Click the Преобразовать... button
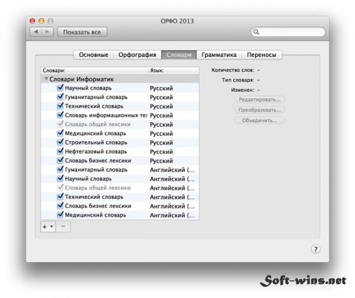The image size is (355, 298). pos(260,110)
